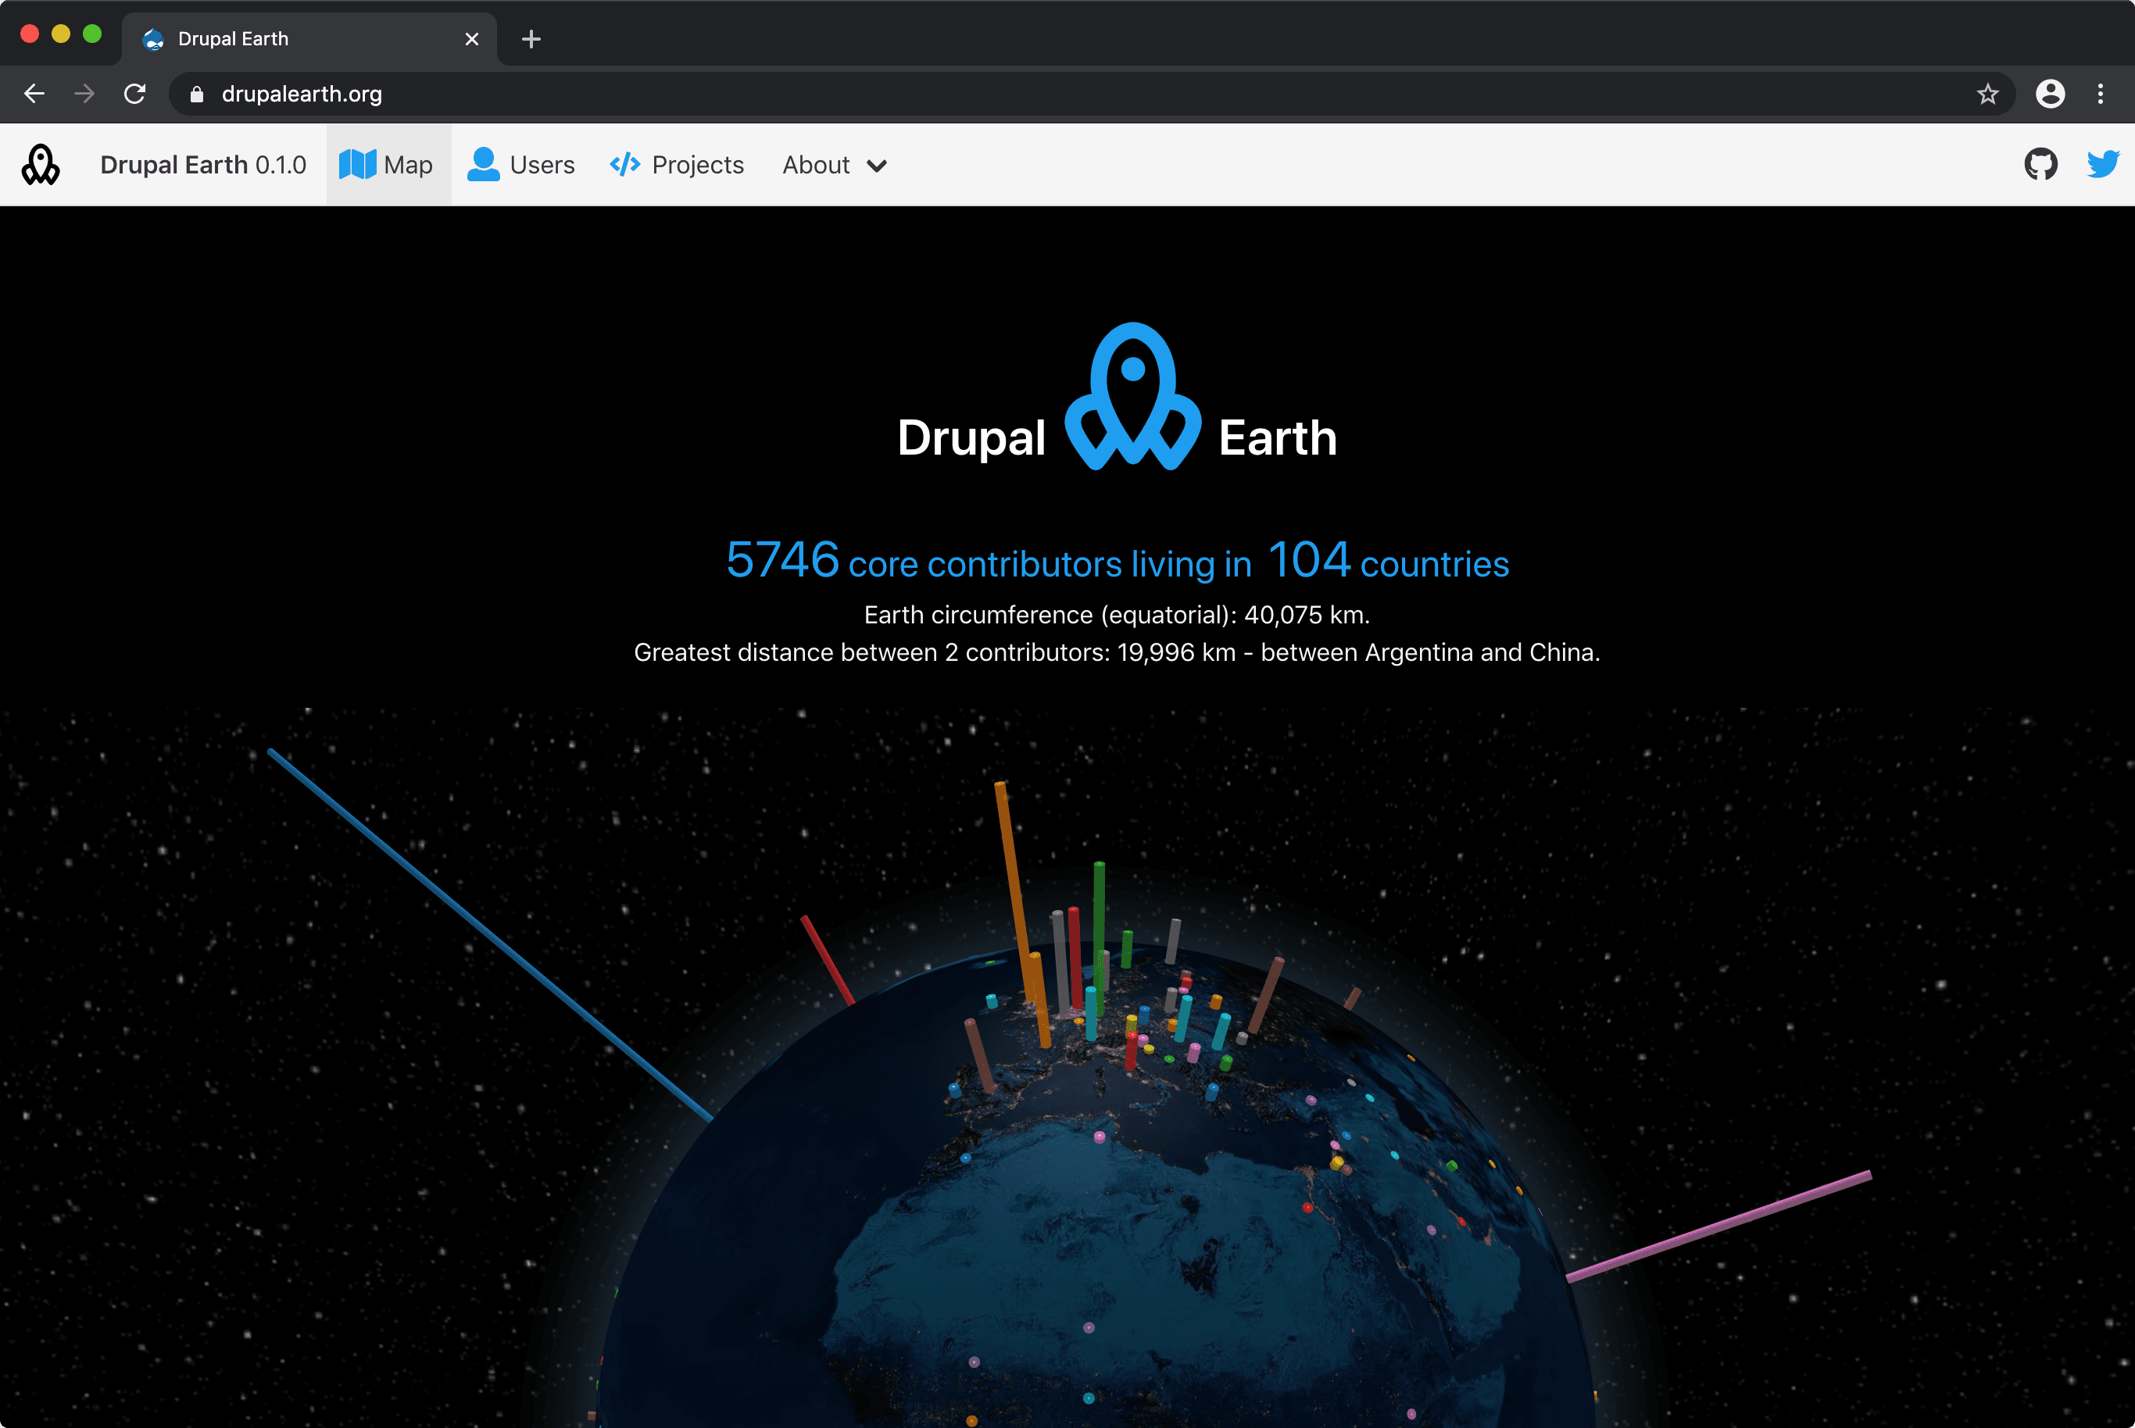Viewport: 2135px width, 1428px height.
Task: Go back using the browser back arrow
Action: (x=34, y=94)
